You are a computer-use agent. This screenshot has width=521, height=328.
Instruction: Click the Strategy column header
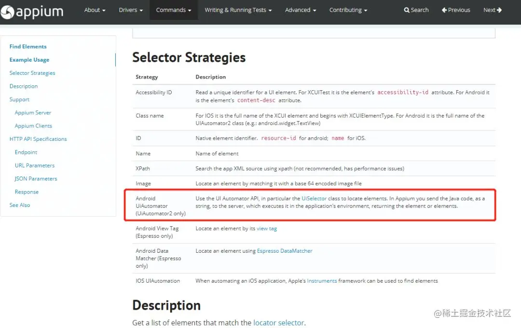tap(147, 77)
